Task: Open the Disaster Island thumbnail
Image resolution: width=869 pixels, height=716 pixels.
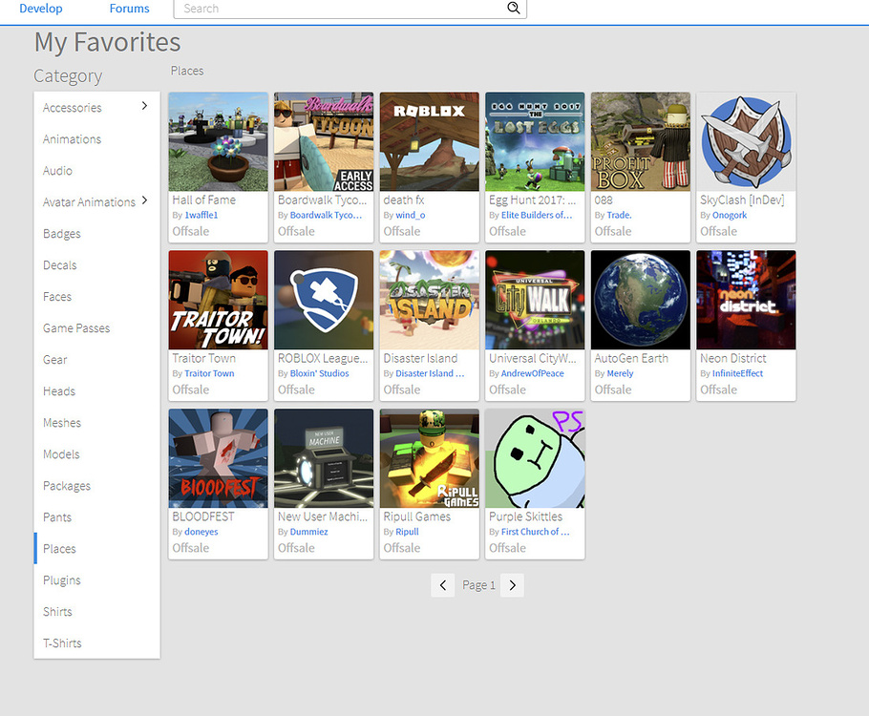Action: (x=430, y=300)
